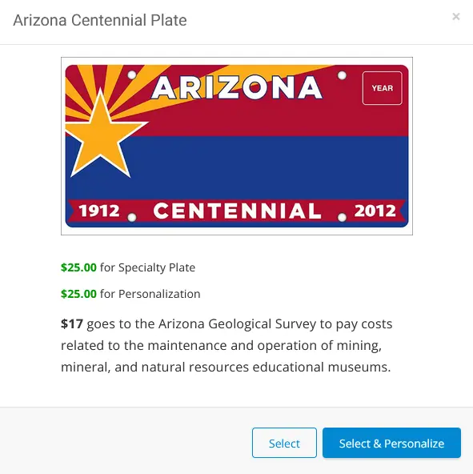Viewport: 473px width, 474px height.
Task: Click the Arizona Centennial Plate dialog title
Action: 100,20
